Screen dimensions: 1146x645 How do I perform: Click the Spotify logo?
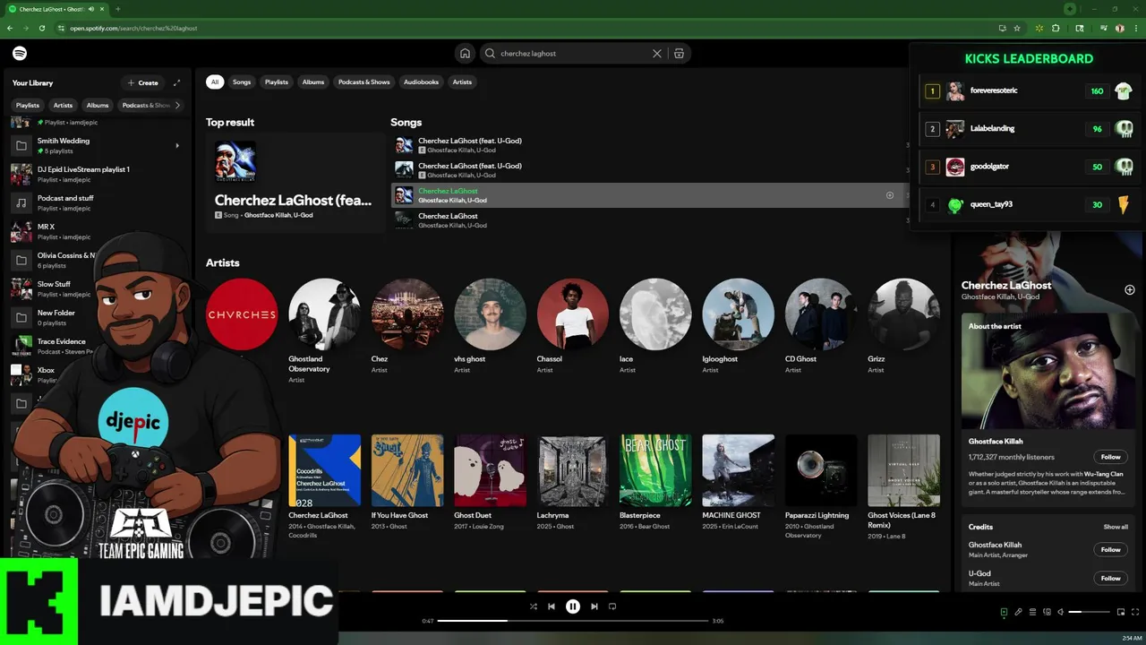(20, 54)
